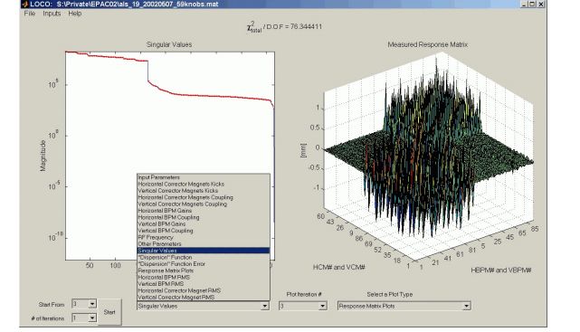
Task: Open the Help menu
Action: click(75, 14)
